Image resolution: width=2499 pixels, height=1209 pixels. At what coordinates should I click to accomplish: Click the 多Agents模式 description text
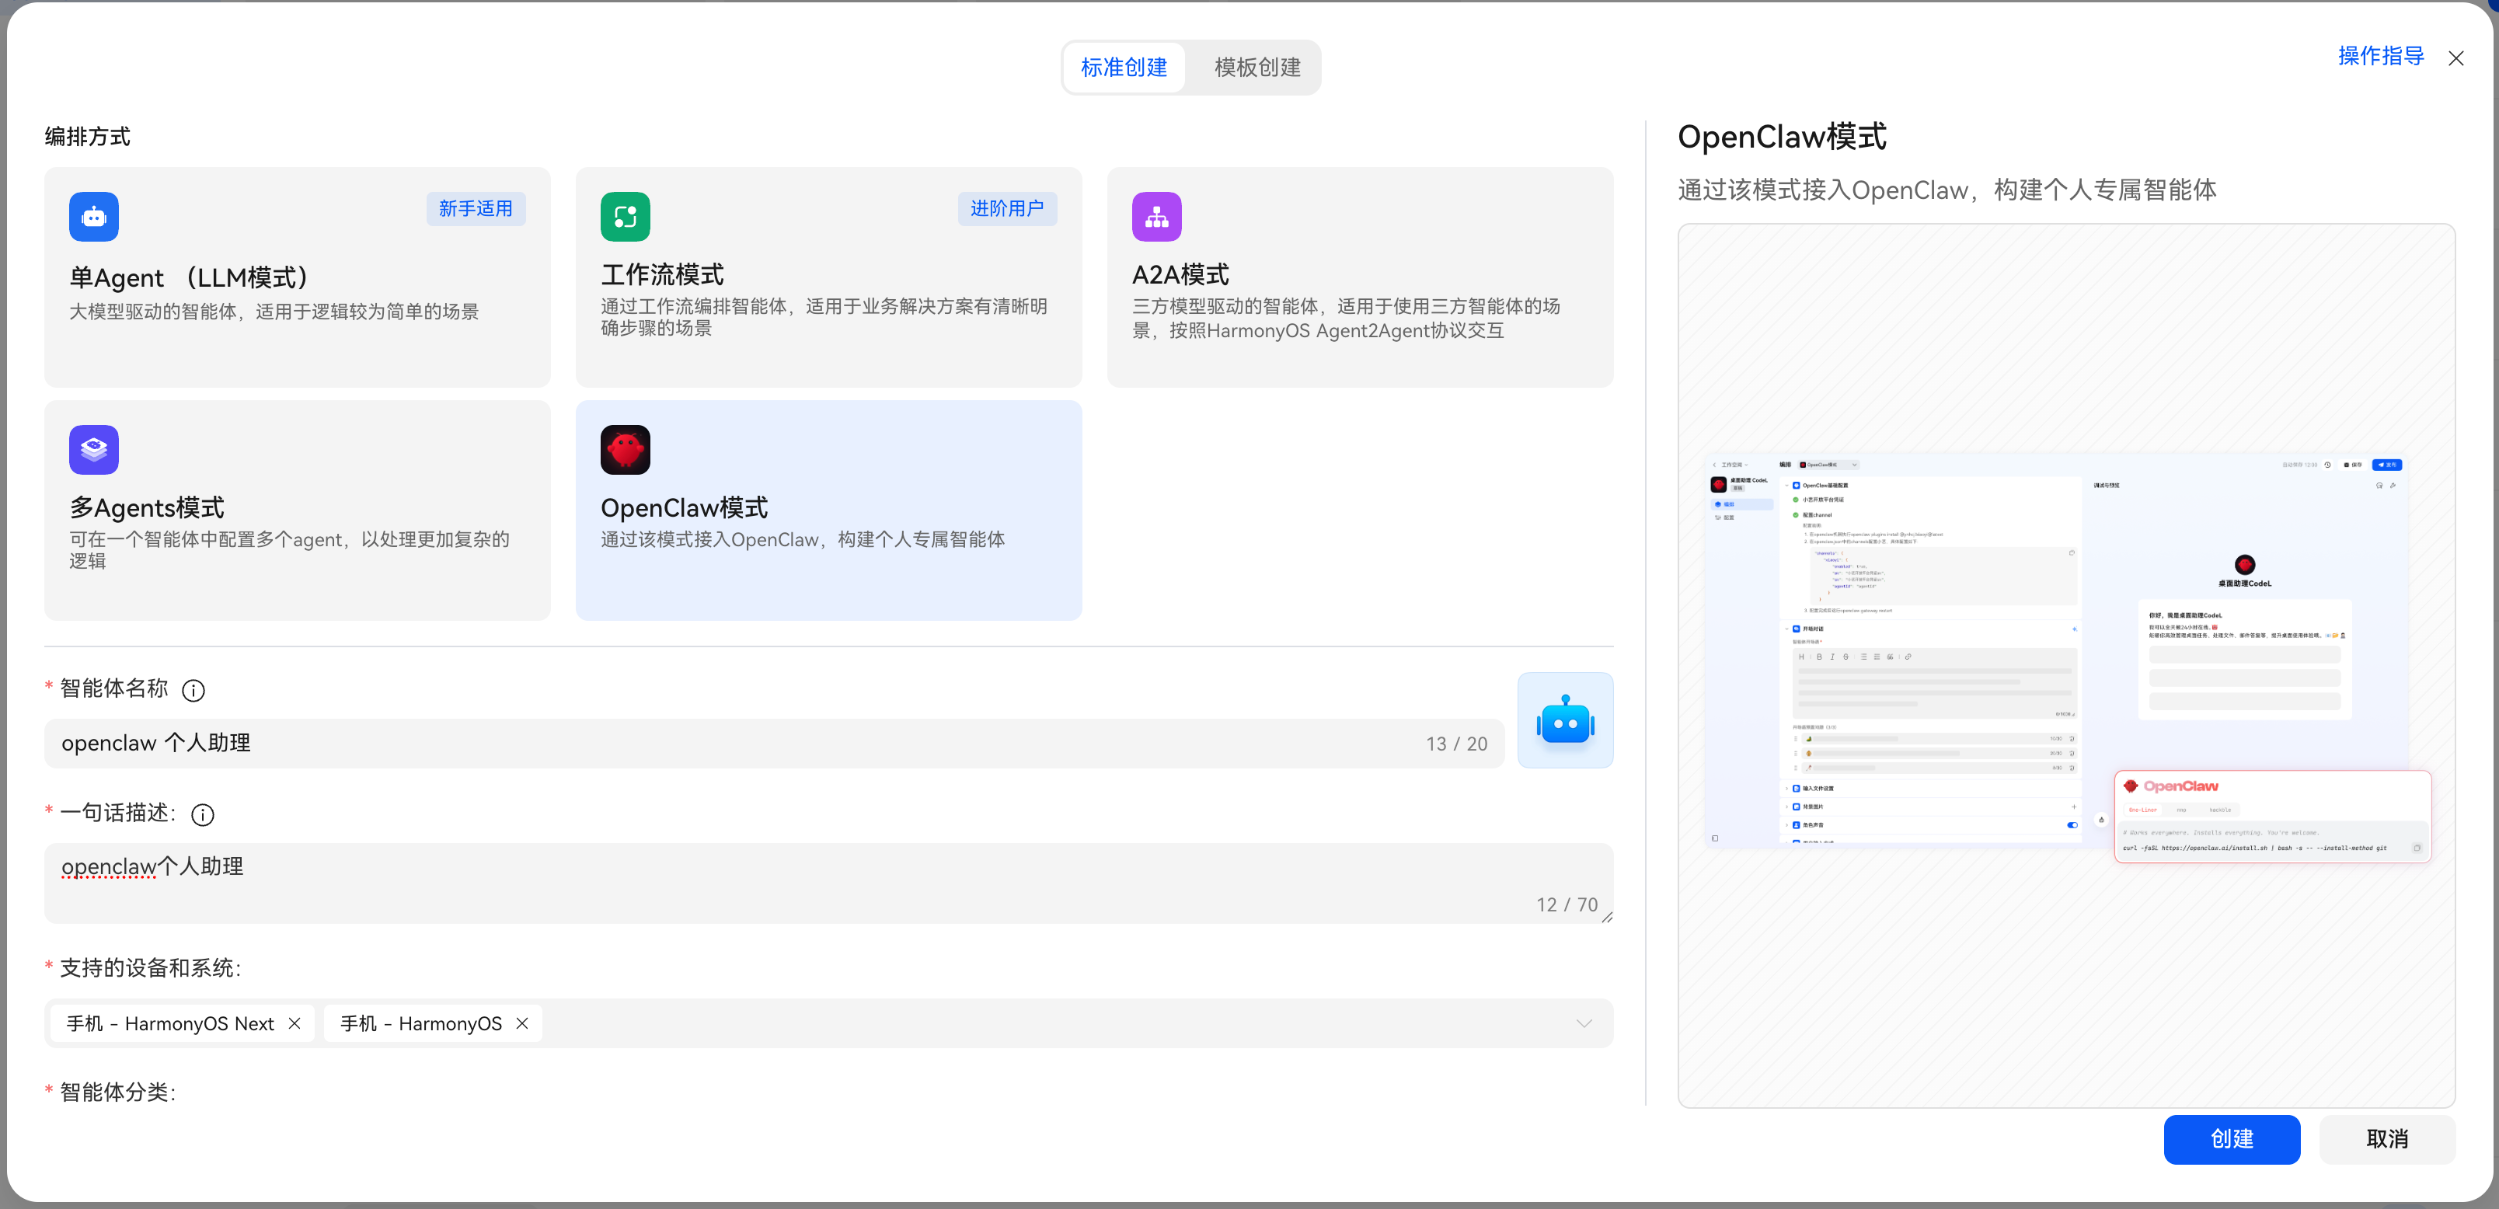tap(289, 549)
